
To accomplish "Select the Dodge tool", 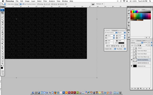I will pyautogui.click(x=3, y=44).
